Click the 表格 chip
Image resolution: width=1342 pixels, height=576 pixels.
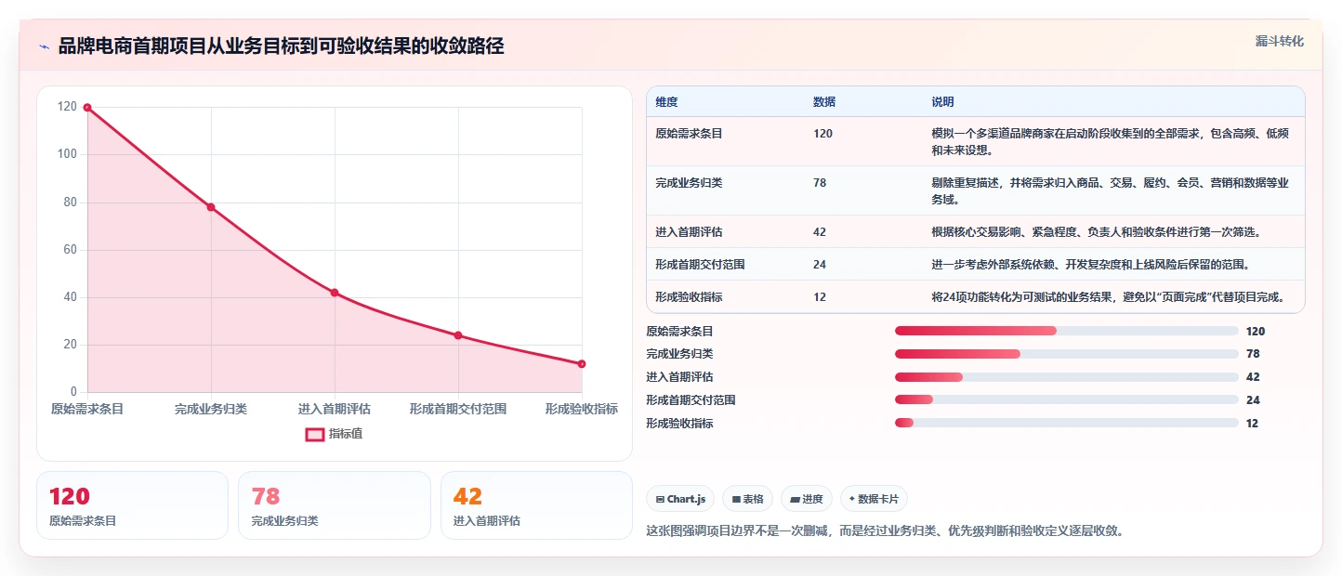[747, 499]
